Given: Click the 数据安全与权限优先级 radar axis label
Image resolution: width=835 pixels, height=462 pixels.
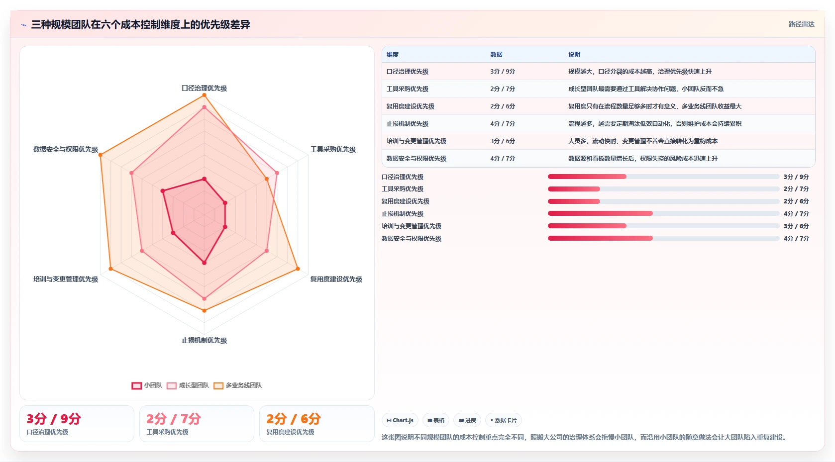Looking at the screenshot, I should pyautogui.click(x=66, y=149).
